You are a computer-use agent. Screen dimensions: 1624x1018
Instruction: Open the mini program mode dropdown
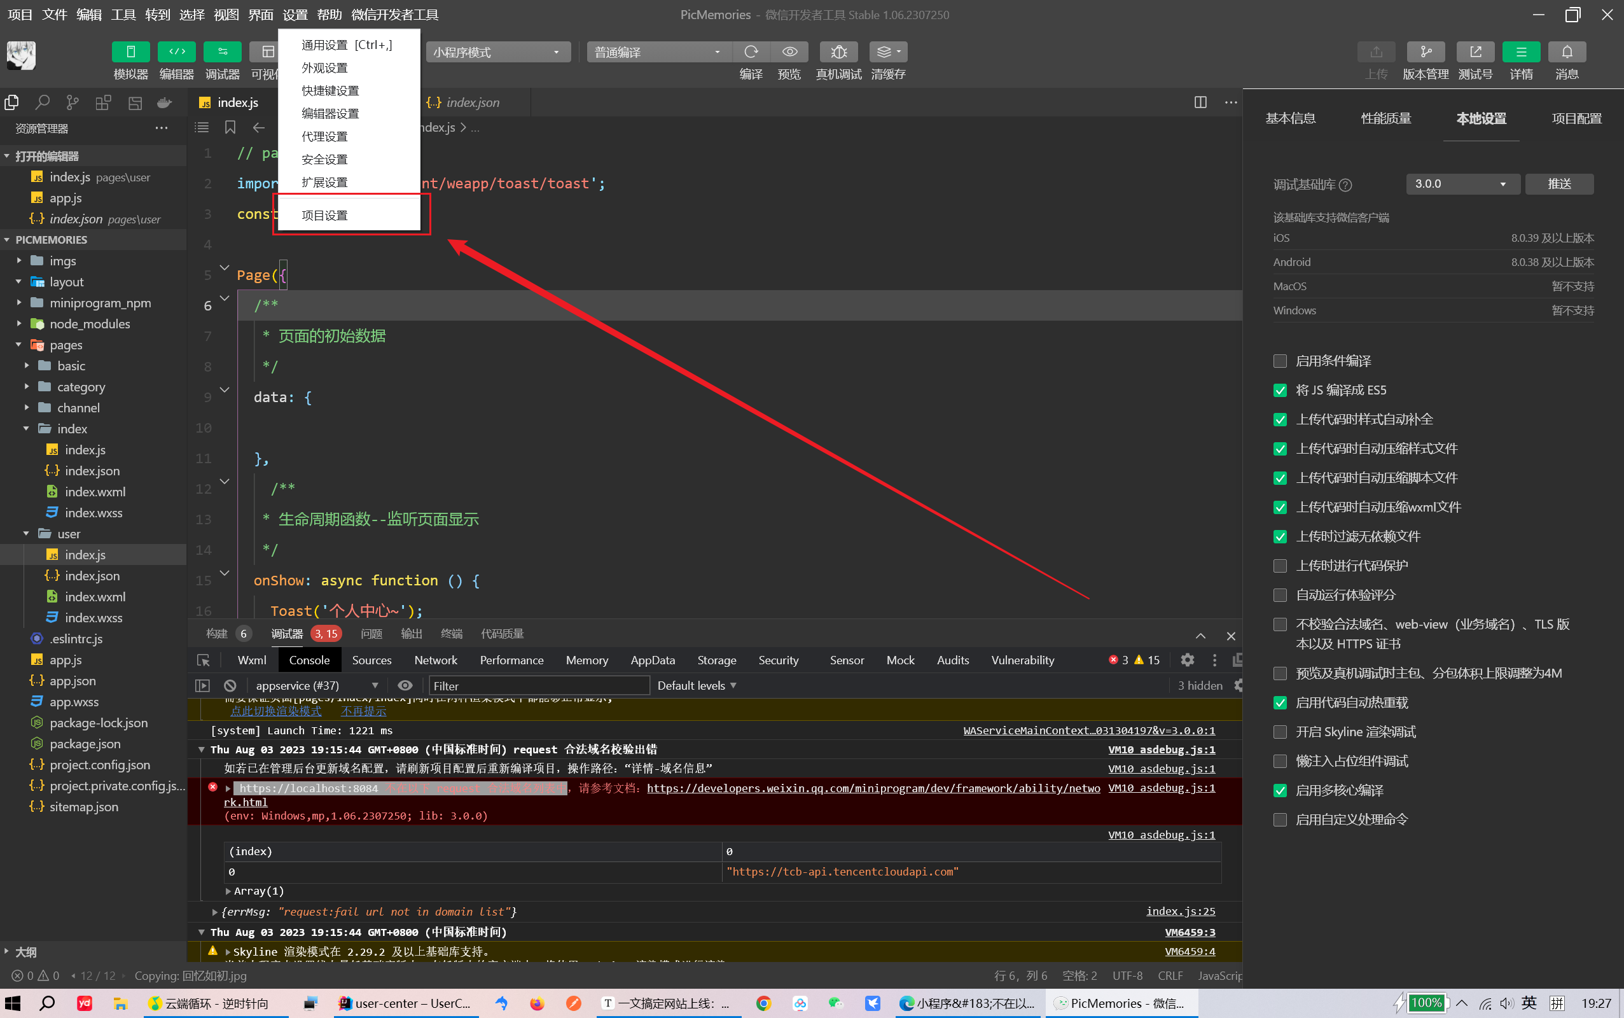point(498,52)
